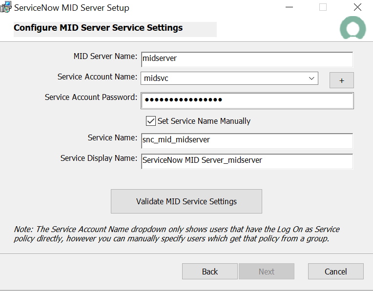The image size is (373, 293).
Task: Click the installer icon in the title bar
Action: tap(6, 7)
